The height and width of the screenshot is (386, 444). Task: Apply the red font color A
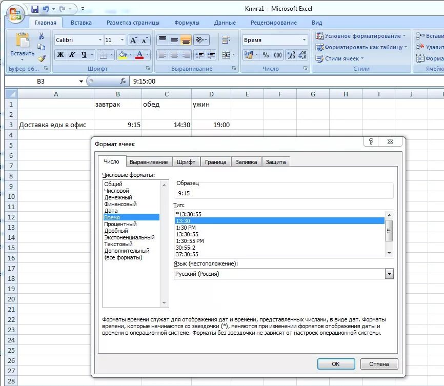click(x=139, y=55)
